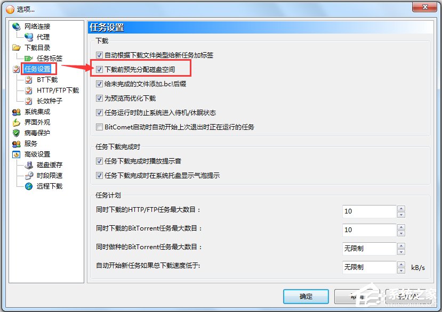Click the green tag icon for 任务标签
Screen dimensions: 442x312
[x=29, y=58]
